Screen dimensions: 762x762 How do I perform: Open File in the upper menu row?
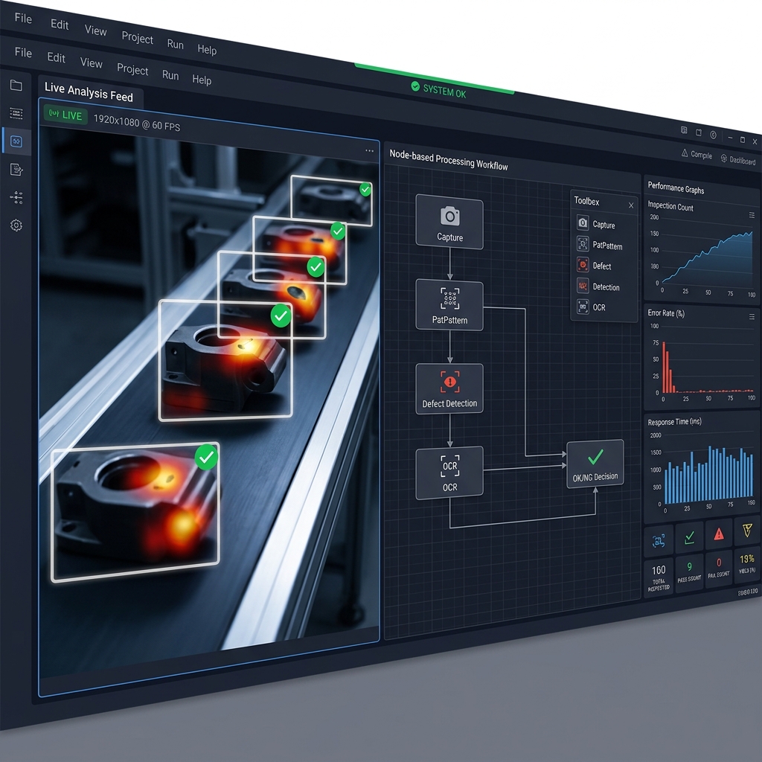[23, 19]
